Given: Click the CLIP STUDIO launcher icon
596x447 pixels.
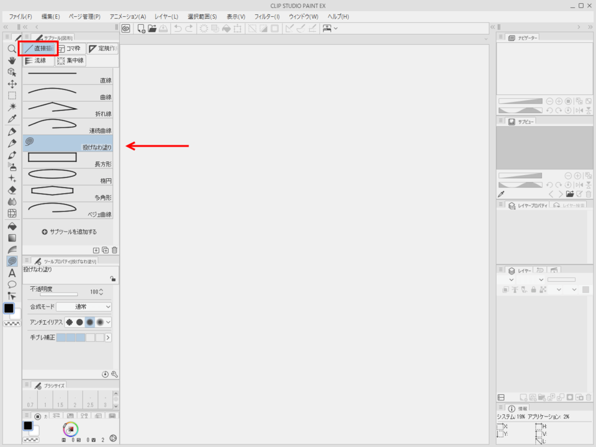Looking at the screenshot, I should 126,29.
